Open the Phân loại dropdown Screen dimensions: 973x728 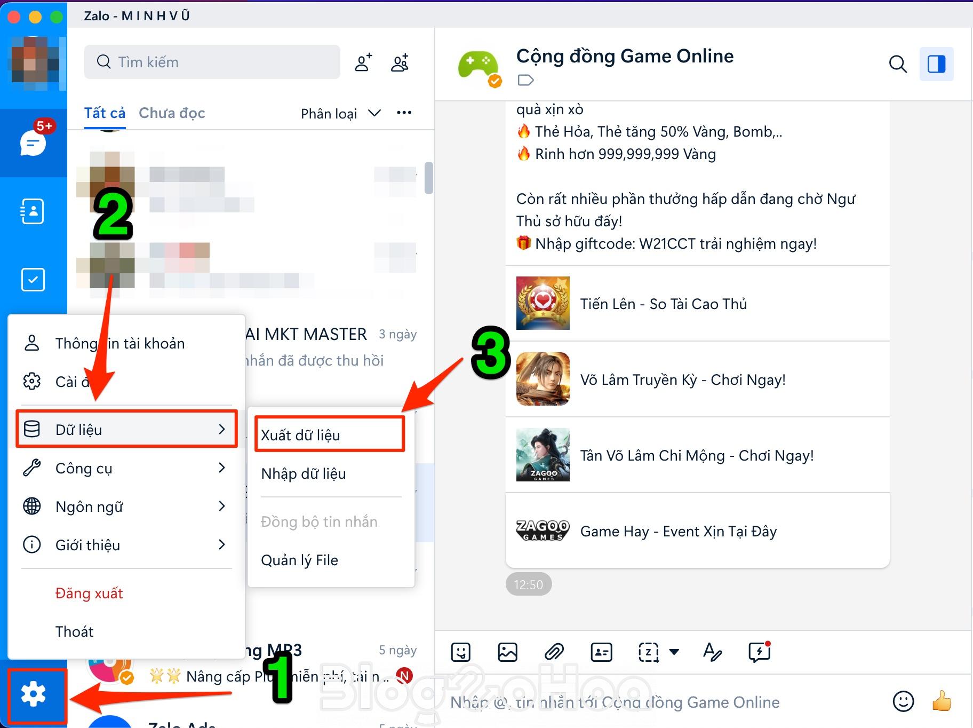click(341, 113)
